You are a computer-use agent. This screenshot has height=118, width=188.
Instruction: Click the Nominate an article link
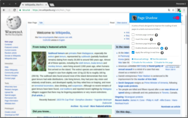pos(171,107)
